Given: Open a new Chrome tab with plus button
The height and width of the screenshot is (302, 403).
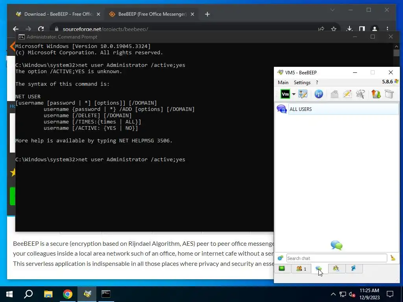Looking at the screenshot, I should [207, 15].
